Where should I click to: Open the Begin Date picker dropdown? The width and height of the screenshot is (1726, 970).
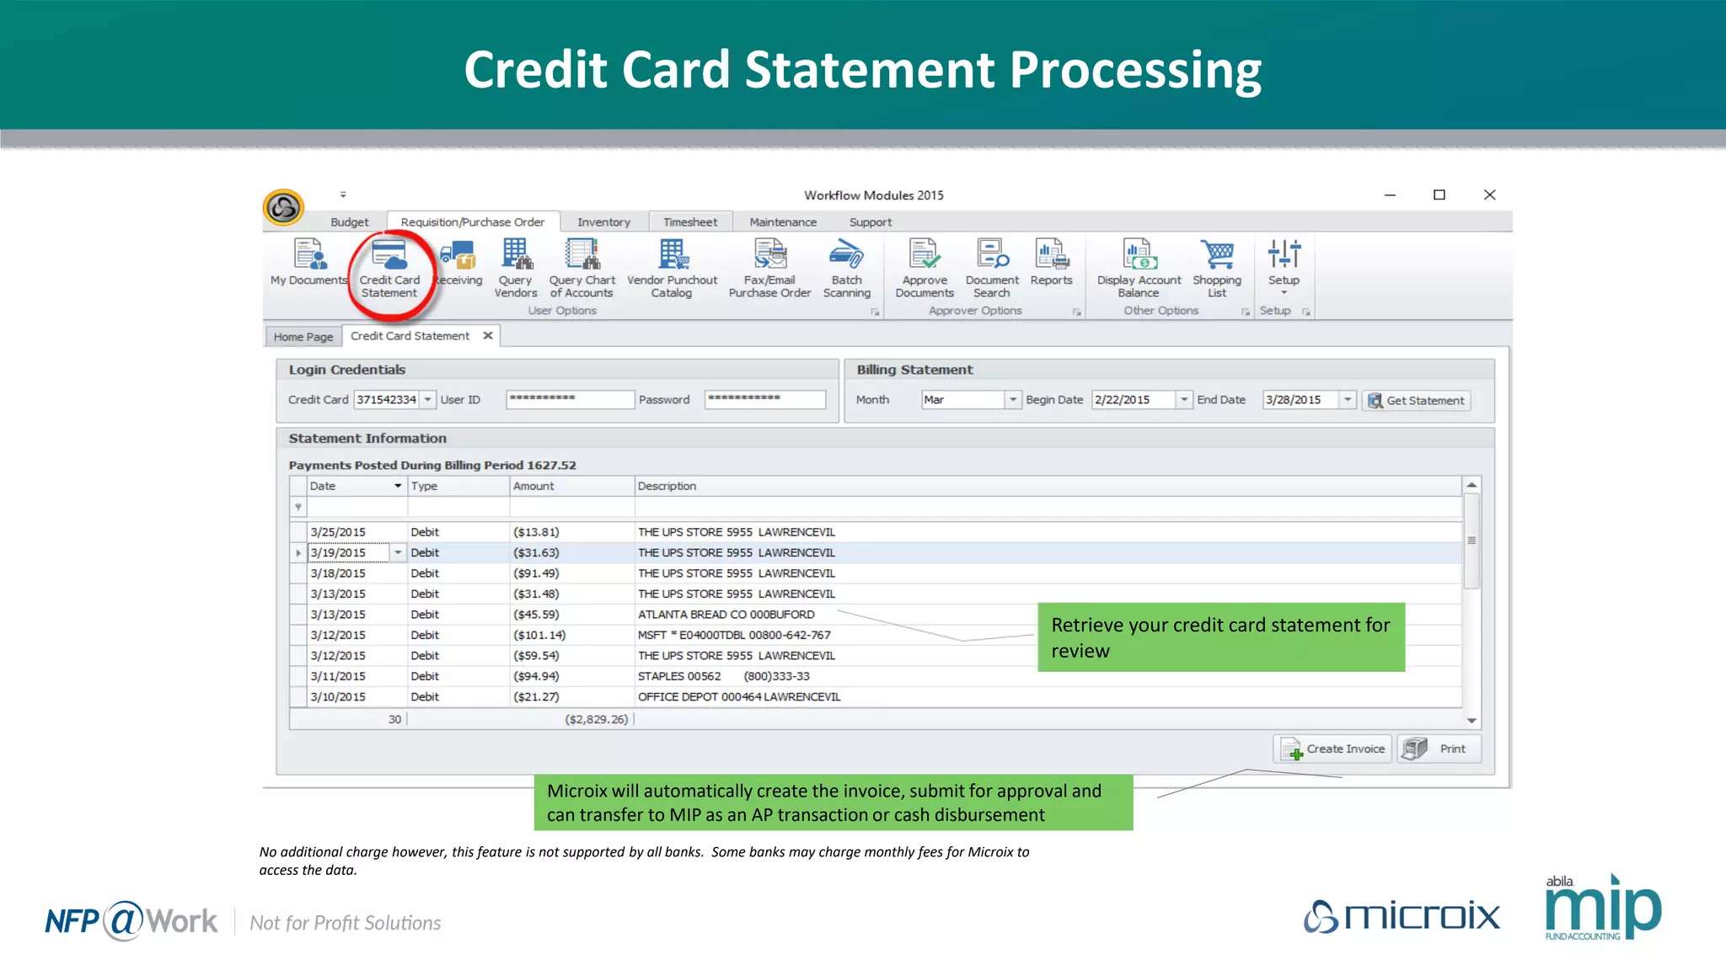(x=1184, y=400)
